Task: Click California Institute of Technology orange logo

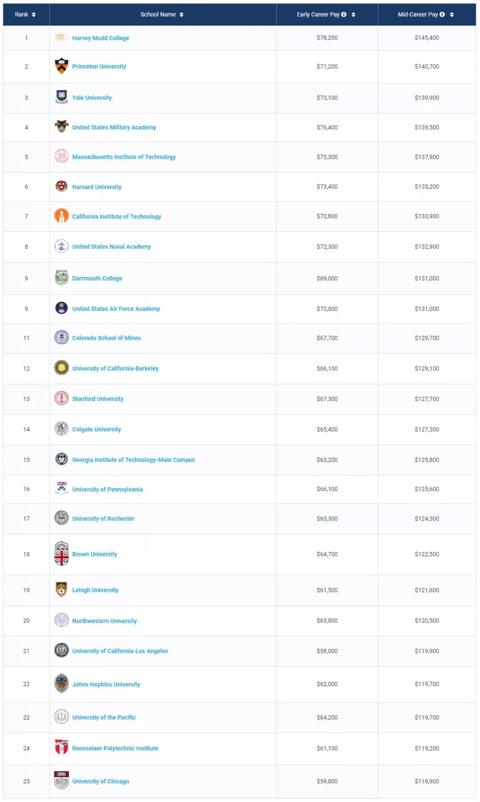Action: click(61, 216)
